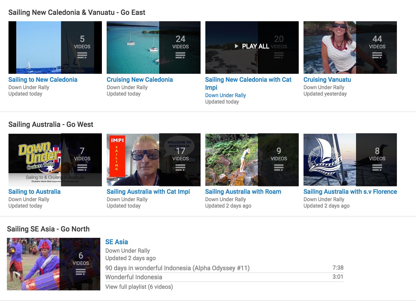The width and height of the screenshot is (416, 301).
Task: Click Sailing Australia - Go West section heading
Action: (x=51, y=124)
